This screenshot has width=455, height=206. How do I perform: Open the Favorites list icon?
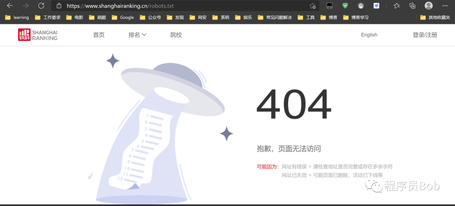(x=397, y=5)
